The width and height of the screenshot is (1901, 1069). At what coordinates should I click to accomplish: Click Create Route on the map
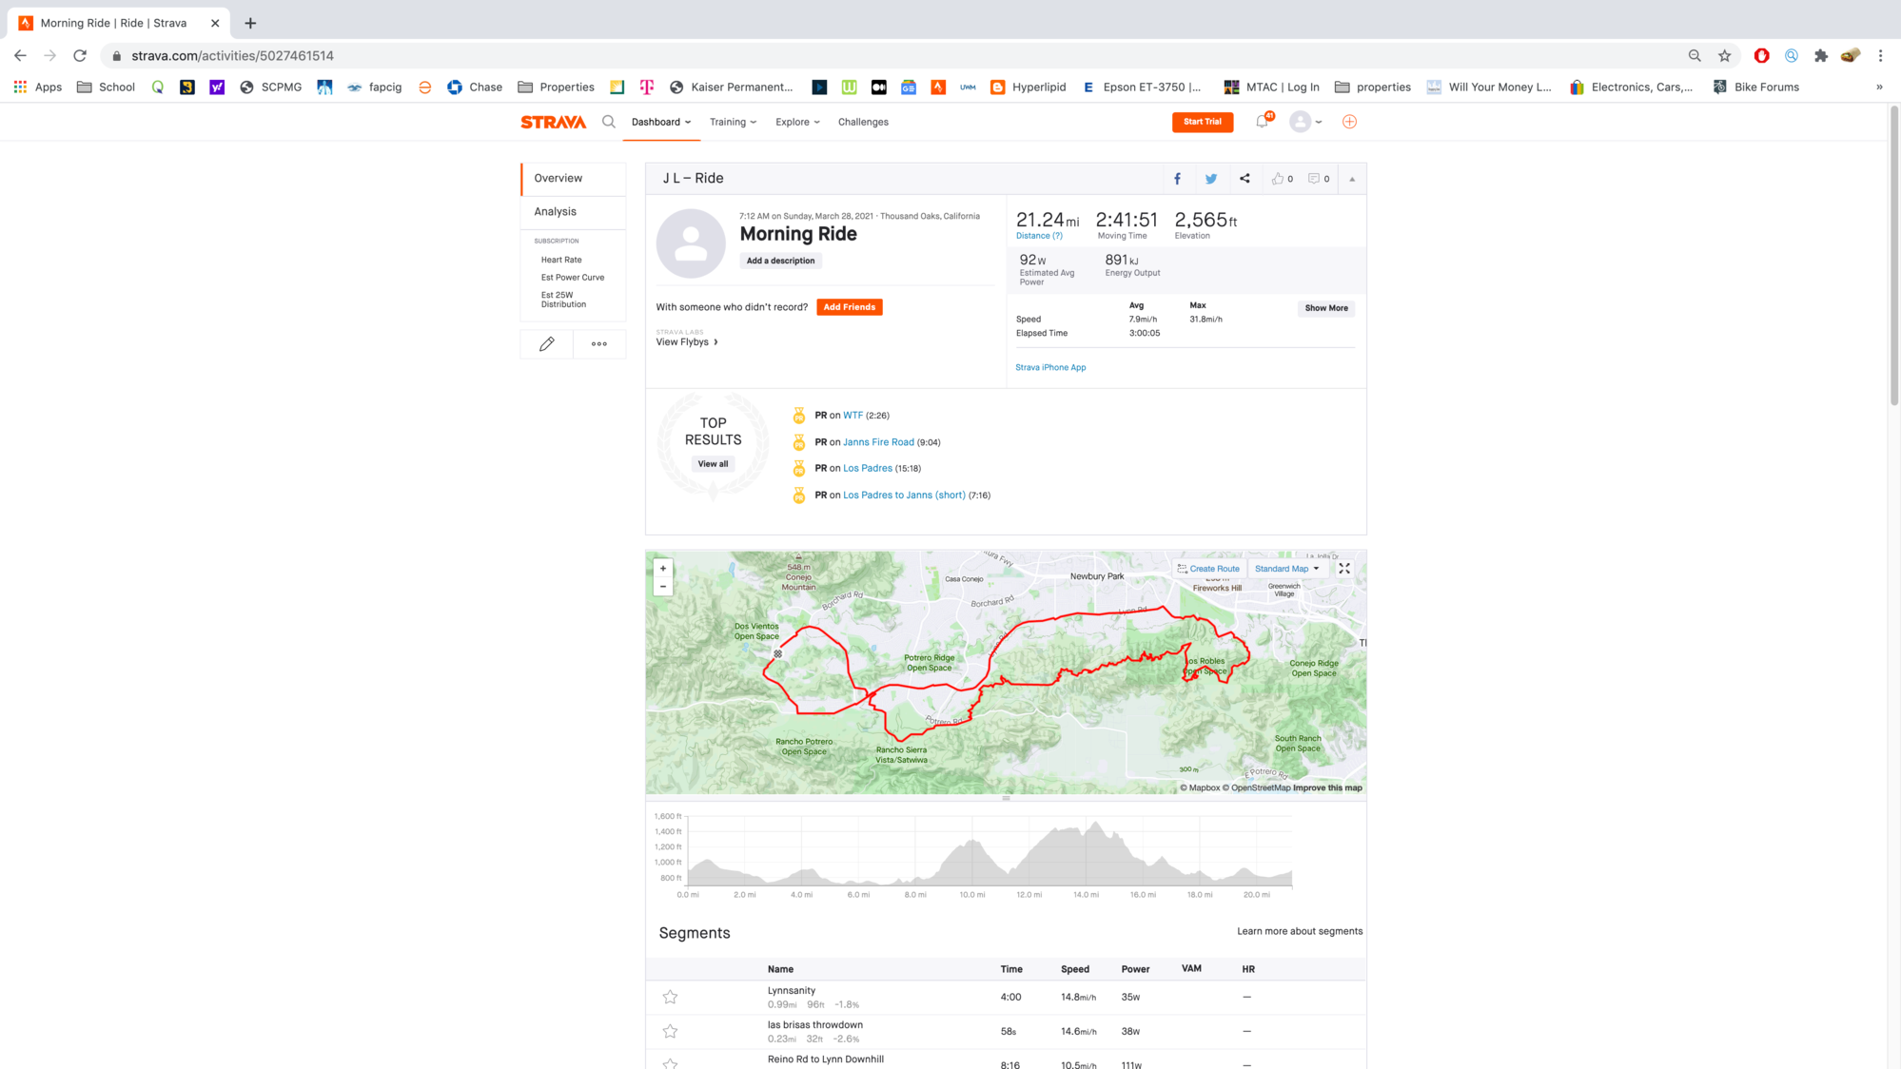1208,569
